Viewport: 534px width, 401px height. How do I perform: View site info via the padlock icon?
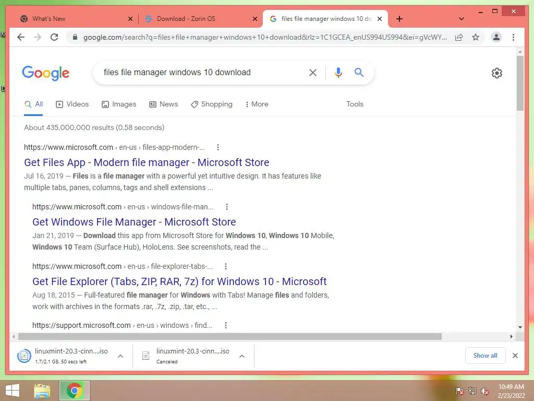pos(75,37)
